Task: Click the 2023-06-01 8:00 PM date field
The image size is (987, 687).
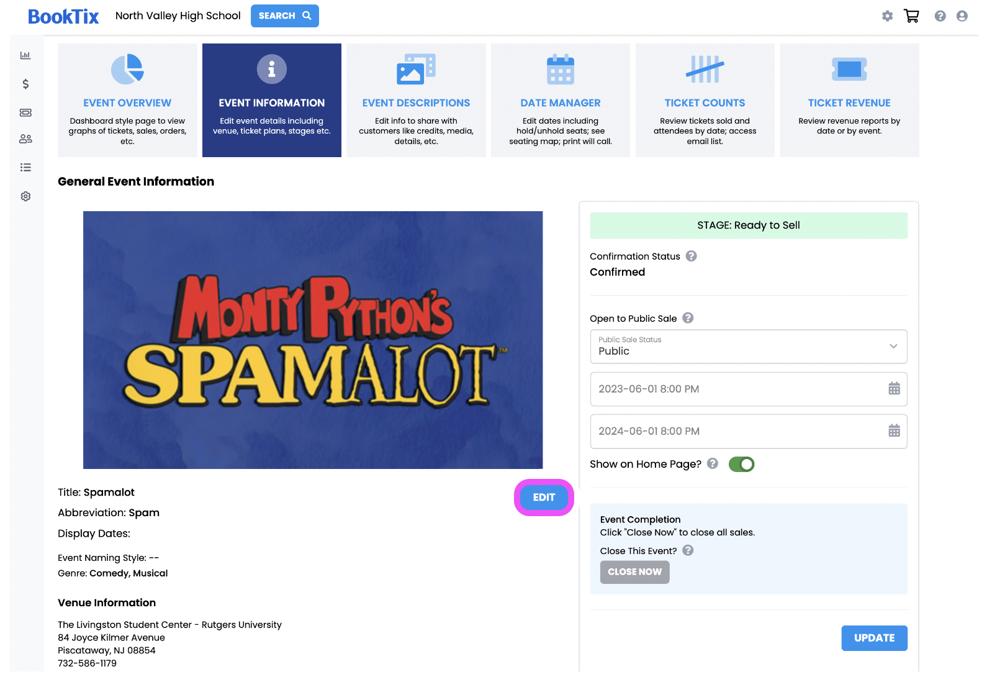Action: click(749, 389)
